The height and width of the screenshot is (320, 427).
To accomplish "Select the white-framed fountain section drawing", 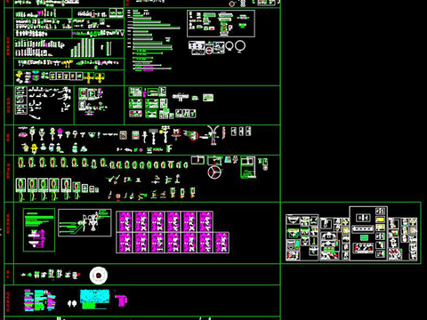I will (x=85, y=223).
